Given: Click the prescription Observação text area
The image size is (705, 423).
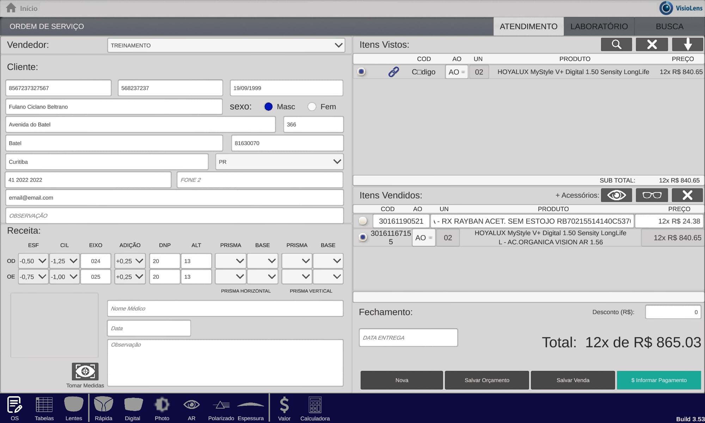Looking at the screenshot, I should pyautogui.click(x=225, y=363).
